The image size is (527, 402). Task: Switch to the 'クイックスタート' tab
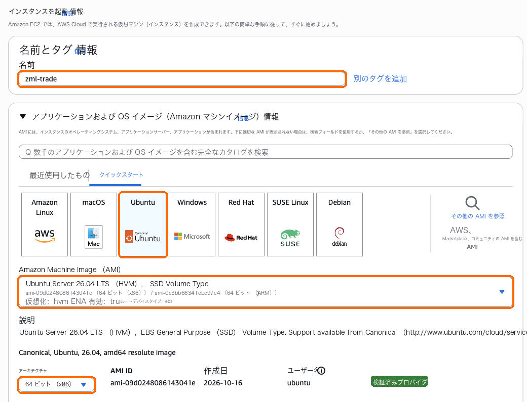121,174
